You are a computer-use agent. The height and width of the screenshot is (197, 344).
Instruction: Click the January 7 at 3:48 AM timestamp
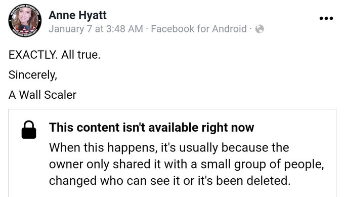(96, 29)
